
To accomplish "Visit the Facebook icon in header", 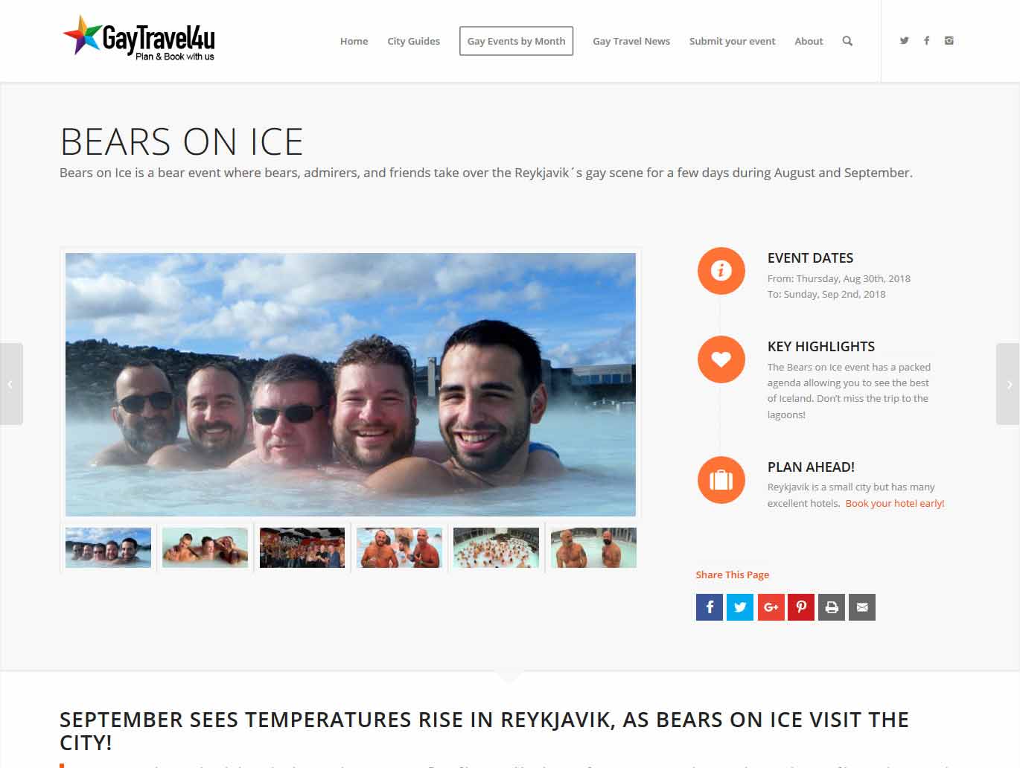I will tap(926, 41).
